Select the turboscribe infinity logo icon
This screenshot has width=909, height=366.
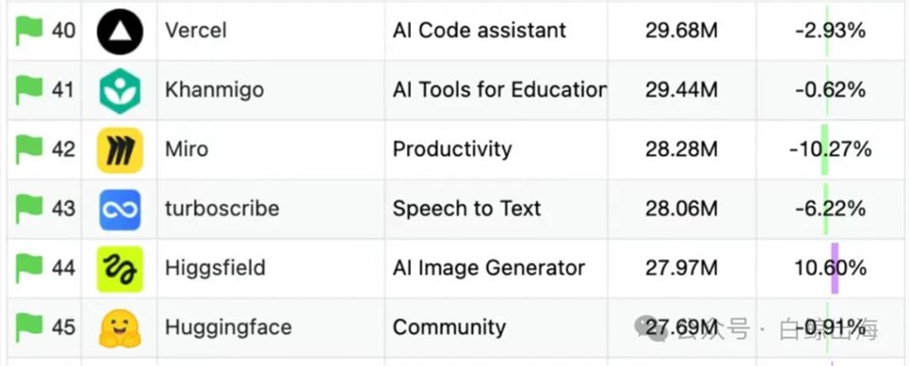120,210
